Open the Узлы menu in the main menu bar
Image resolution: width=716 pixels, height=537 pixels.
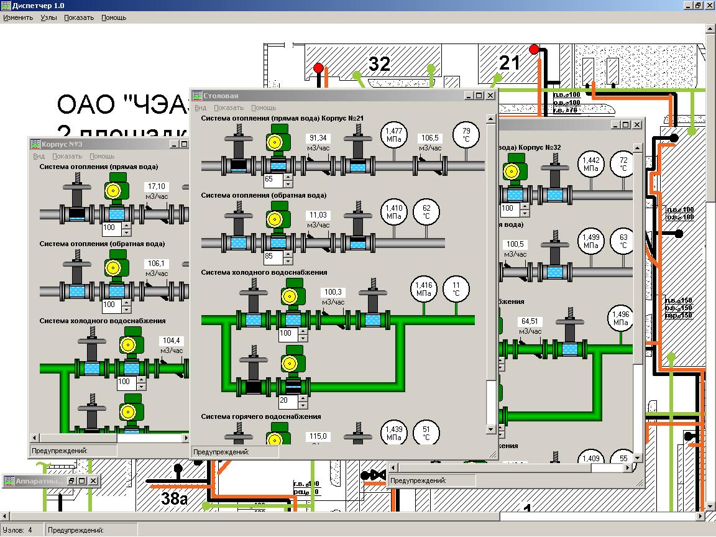[48, 17]
